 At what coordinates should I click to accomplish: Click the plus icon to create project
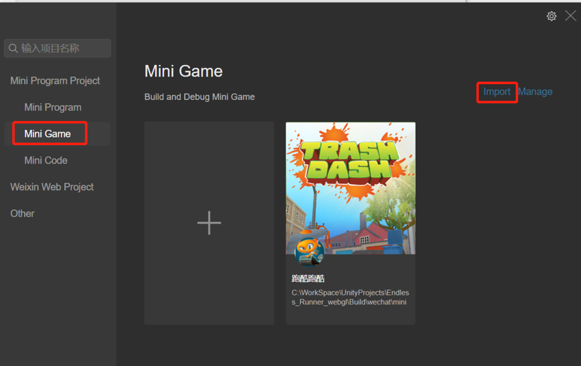(x=208, y=223)
